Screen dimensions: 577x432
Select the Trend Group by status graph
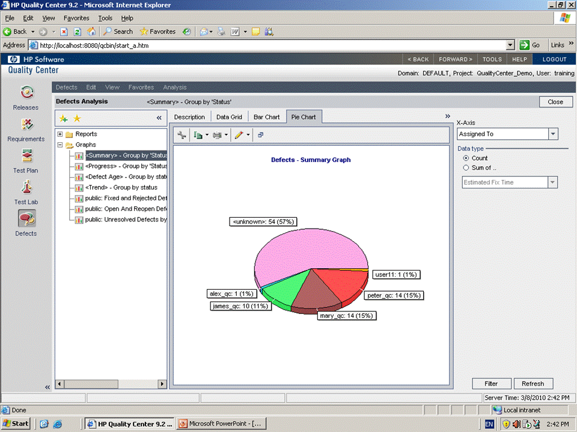[x=121, y=187]
